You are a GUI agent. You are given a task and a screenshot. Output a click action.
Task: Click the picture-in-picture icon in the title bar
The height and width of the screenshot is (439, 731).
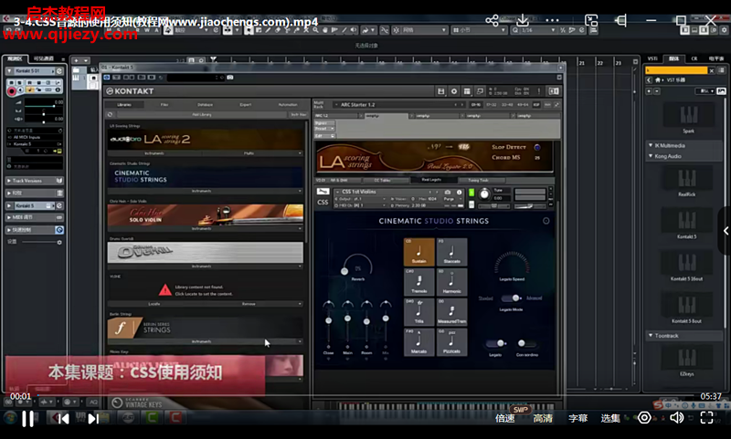591,20
